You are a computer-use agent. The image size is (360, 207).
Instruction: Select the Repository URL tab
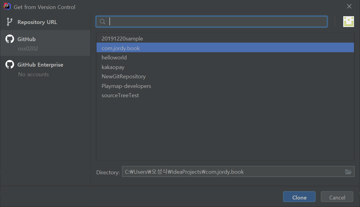tap(45, 22)
